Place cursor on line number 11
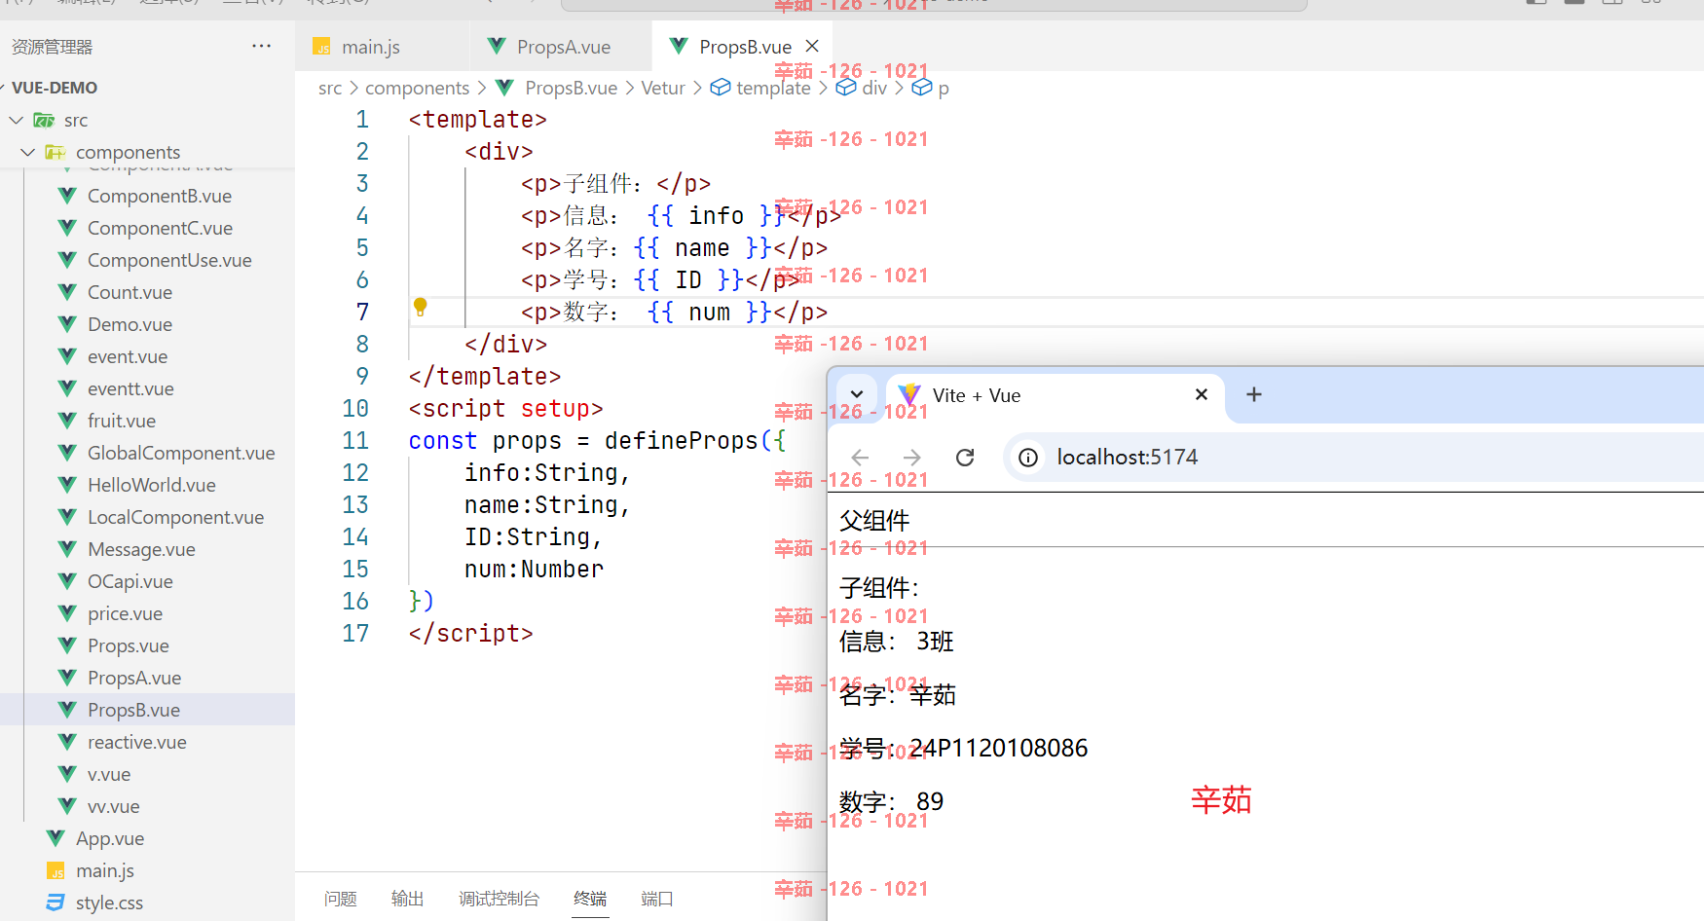The width and height of the screenshot is (1704, 921). (355, 441)
